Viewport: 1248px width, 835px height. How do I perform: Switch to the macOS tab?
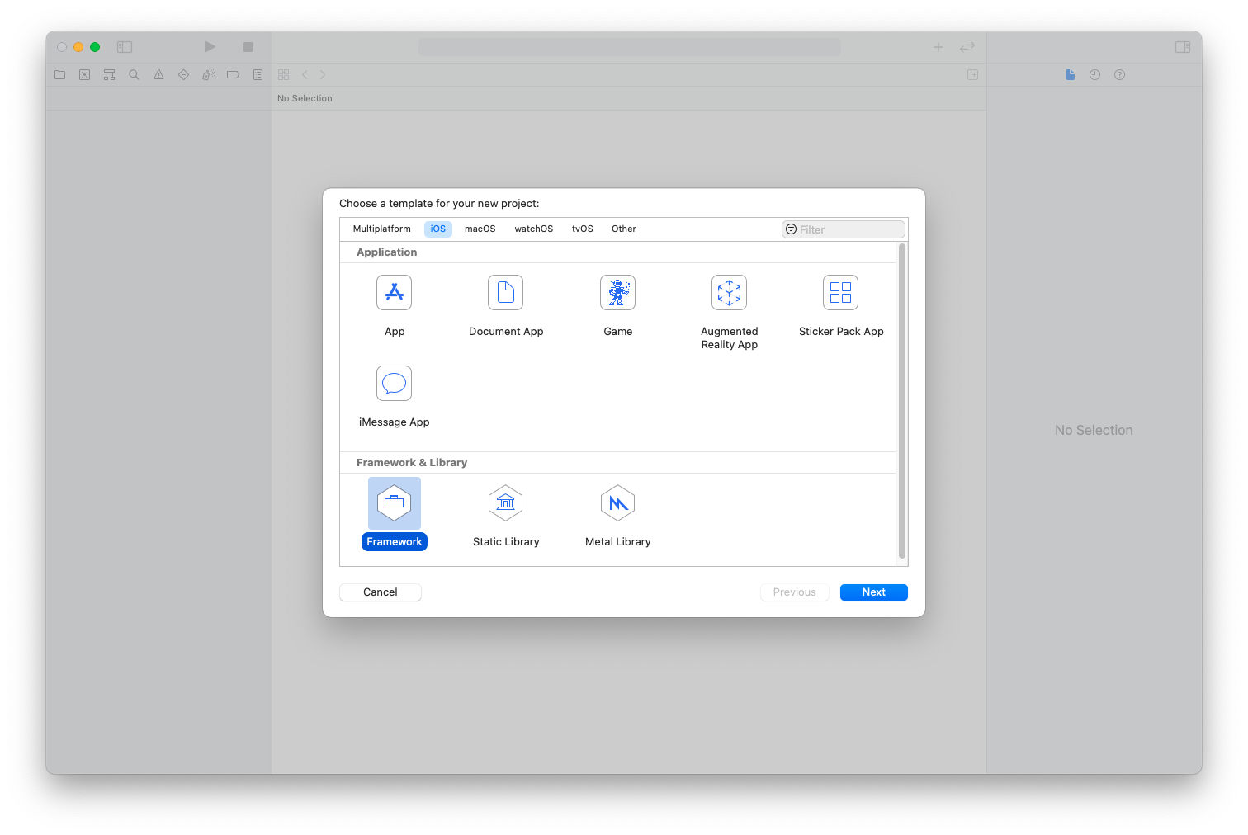pos(480,229)
